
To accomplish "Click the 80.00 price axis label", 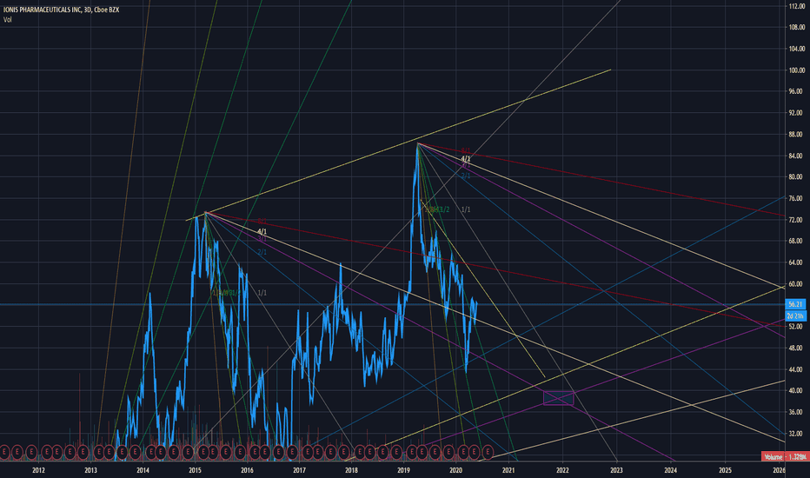I will click(x=797, y=176).
